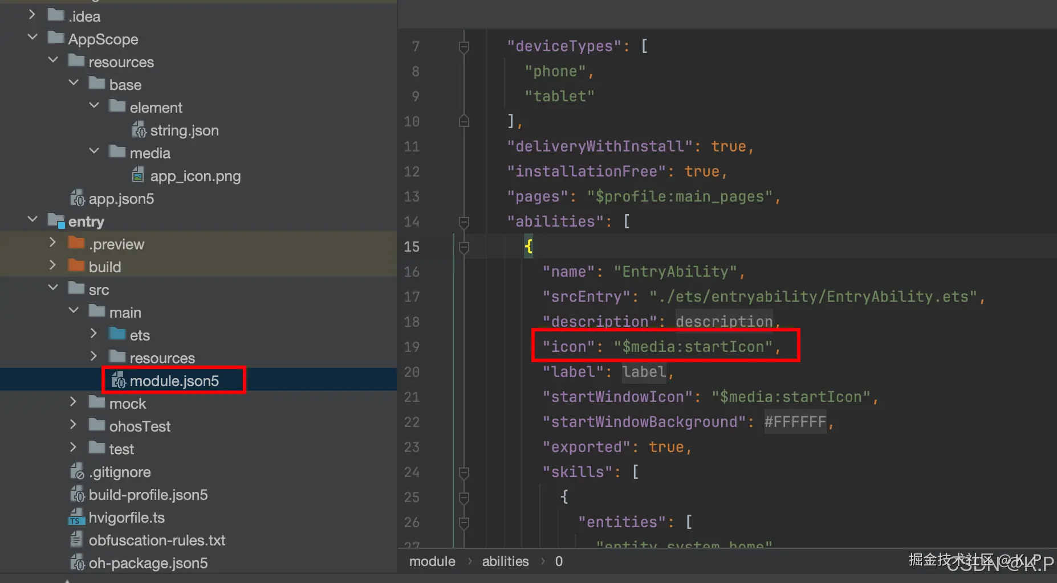Click the hvigorfile.ts TypeScript file icon
Image resolution: width=1057 pixels, height=583 pixels.
(76, 517)
